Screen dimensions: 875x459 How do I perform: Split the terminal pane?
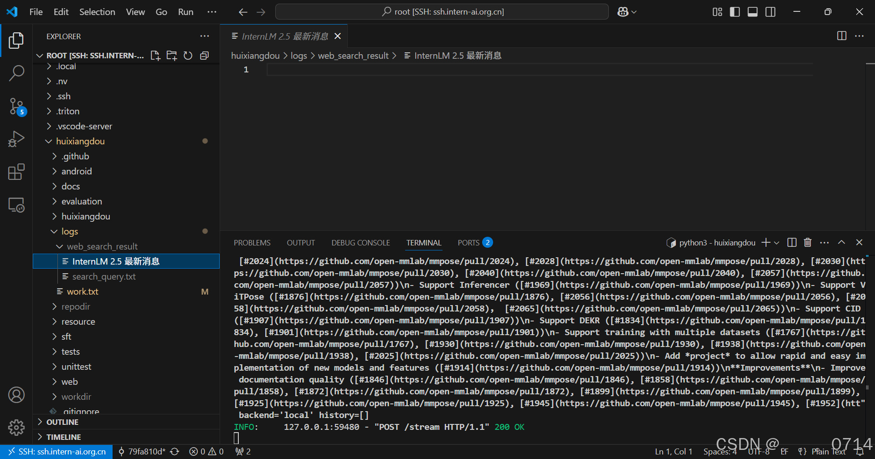coord(792,243)
